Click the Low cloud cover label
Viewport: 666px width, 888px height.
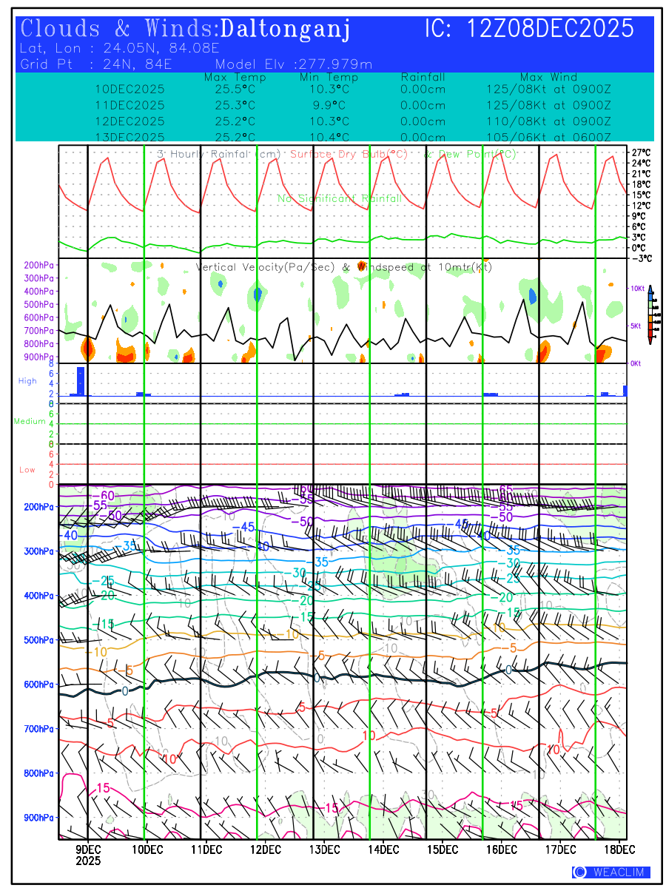pos(27,470)
